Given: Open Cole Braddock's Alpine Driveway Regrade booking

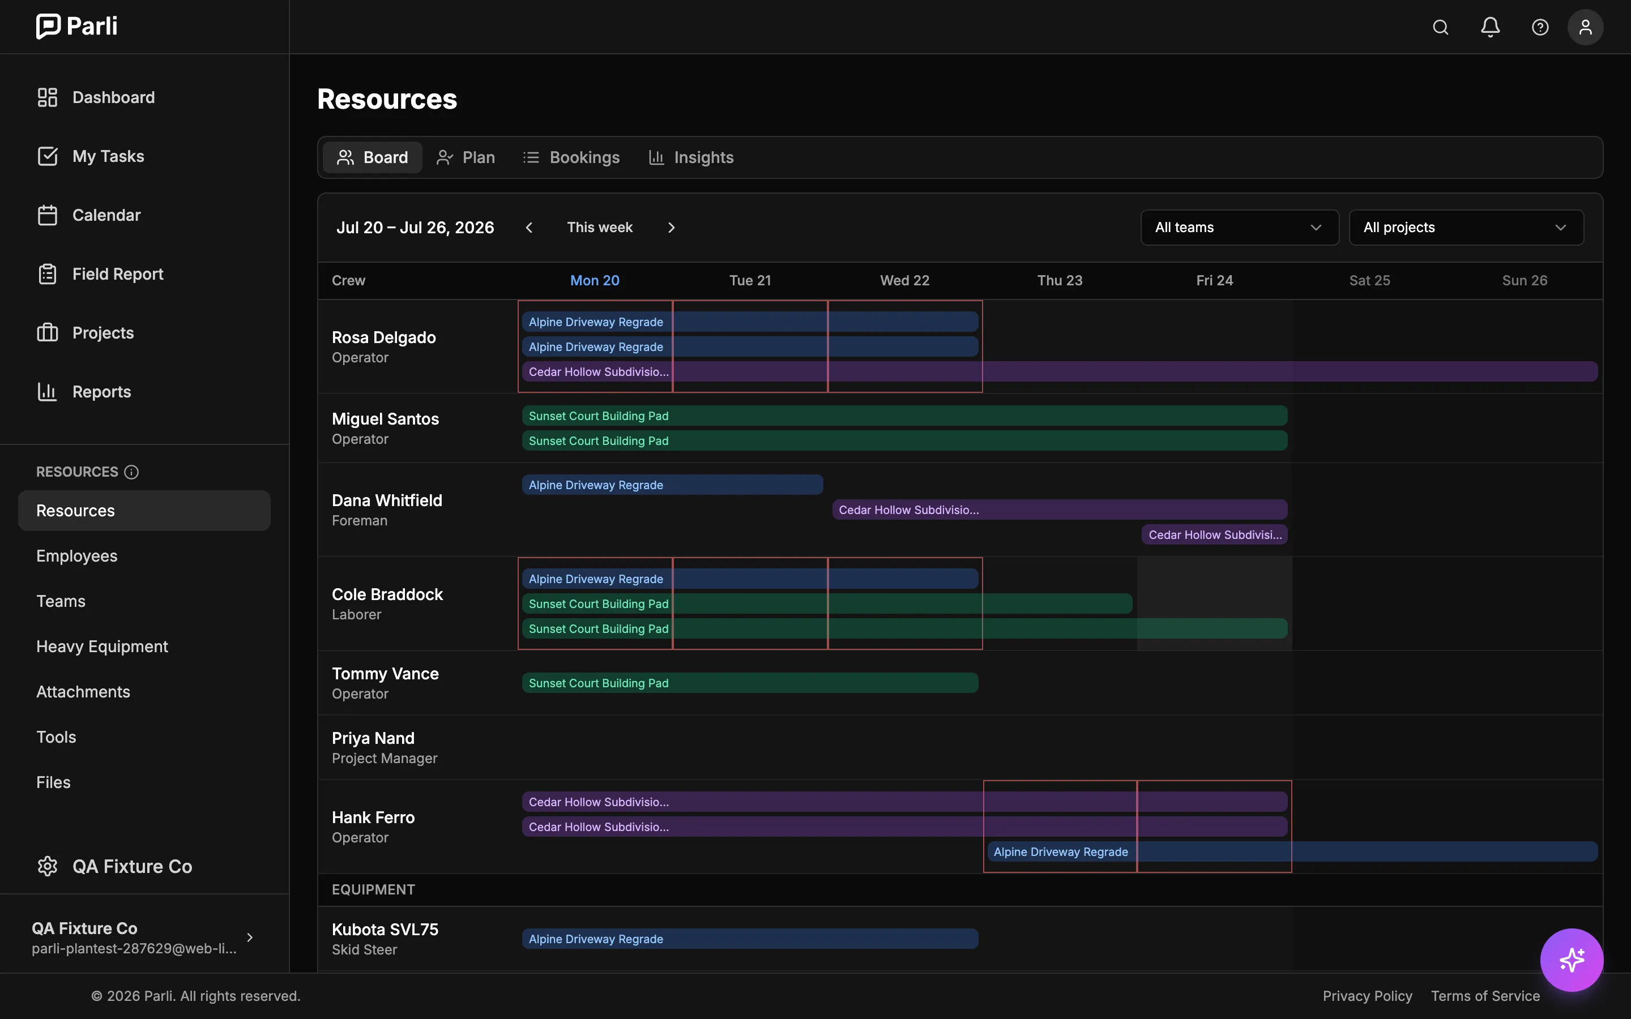Looking at the screenshot, I should click(x=750, y=579).
